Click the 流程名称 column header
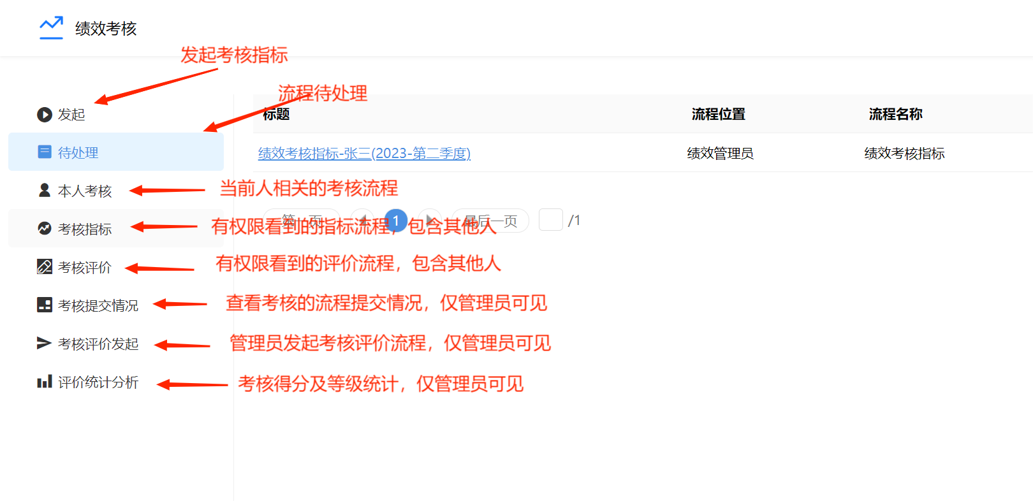Screen dimensions: 1033x501 (895, 114)
